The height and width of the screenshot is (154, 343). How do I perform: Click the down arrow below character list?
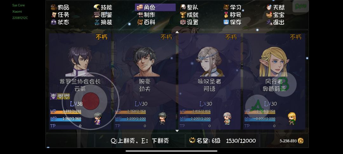tap(177, 131)
